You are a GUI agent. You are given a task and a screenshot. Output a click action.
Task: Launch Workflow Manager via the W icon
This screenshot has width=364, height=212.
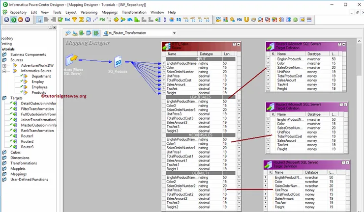[x=21, y=20]
